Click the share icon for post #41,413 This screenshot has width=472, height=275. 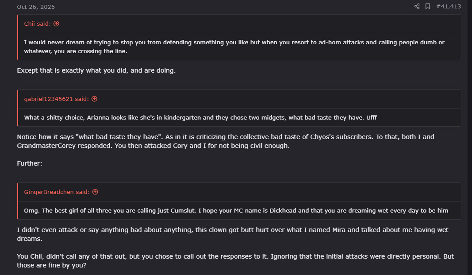tap(417, 6)
